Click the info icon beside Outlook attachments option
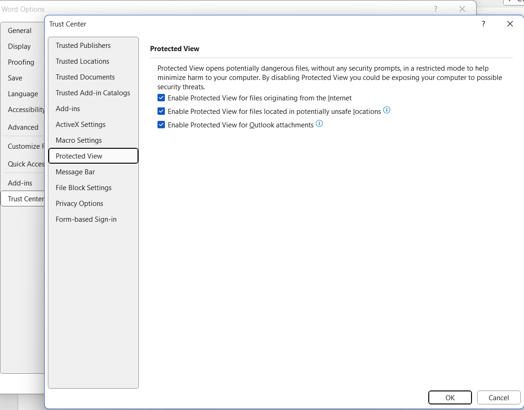524x410 pixels. pos(319,124)
